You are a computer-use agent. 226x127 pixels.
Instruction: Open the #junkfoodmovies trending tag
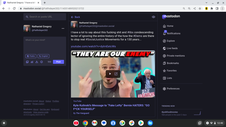(x=169, y=112)
